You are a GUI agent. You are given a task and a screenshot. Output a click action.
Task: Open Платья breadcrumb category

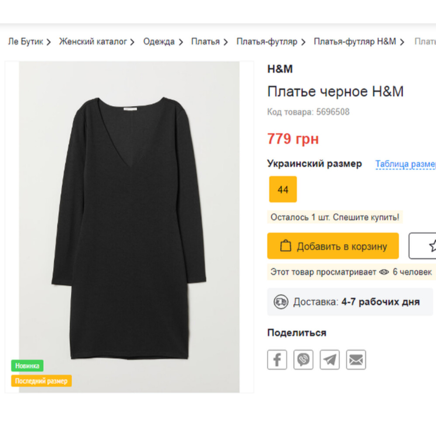pyautogui.click(x=205, y=42)
